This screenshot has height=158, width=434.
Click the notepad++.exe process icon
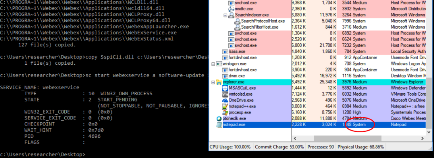click(225, 106)
